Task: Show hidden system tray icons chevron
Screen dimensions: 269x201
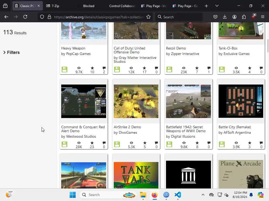Action: [x=203, y=195]
